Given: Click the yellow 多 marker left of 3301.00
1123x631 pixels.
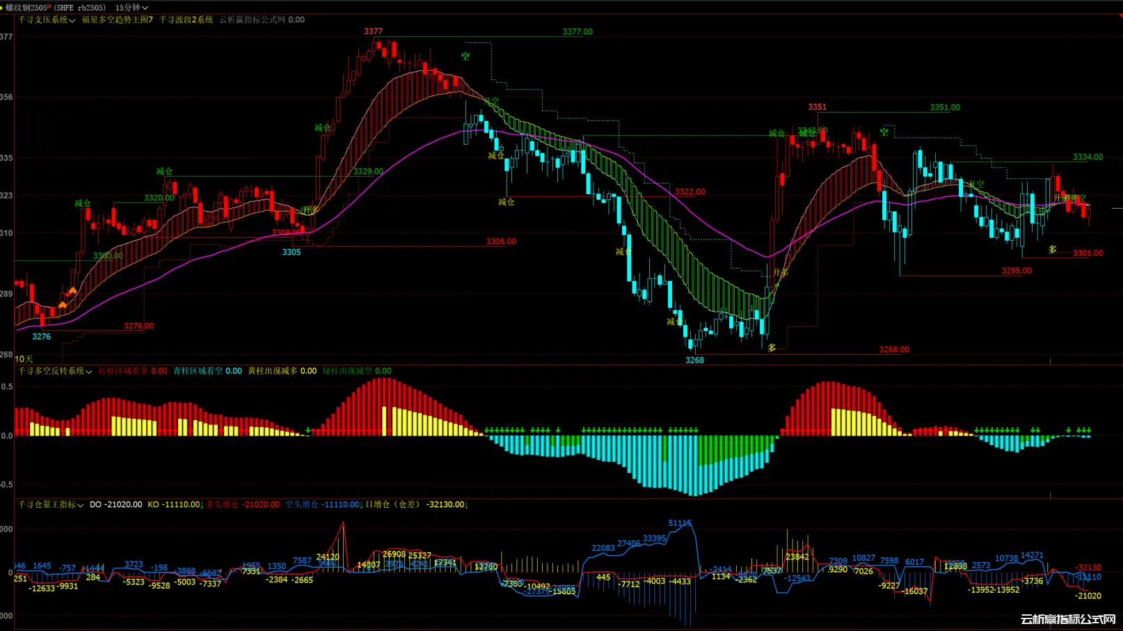Looking at the screenshot, I should click(1052, 249).
